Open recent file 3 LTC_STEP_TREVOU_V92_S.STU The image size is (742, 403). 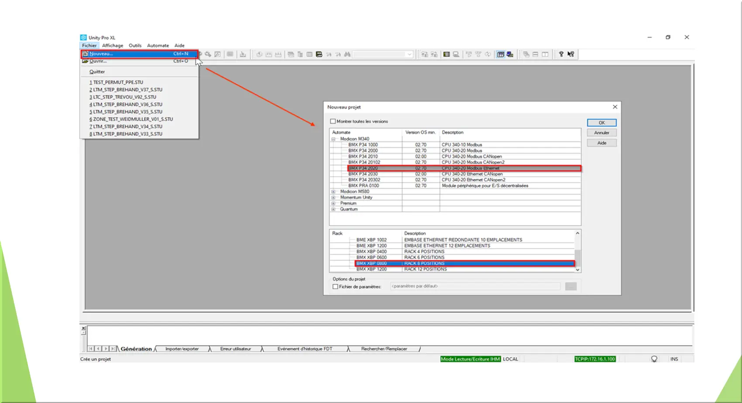(x=140, y=97)
